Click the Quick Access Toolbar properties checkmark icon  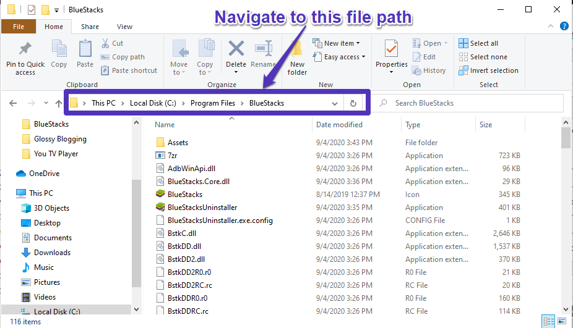(32, 10)
